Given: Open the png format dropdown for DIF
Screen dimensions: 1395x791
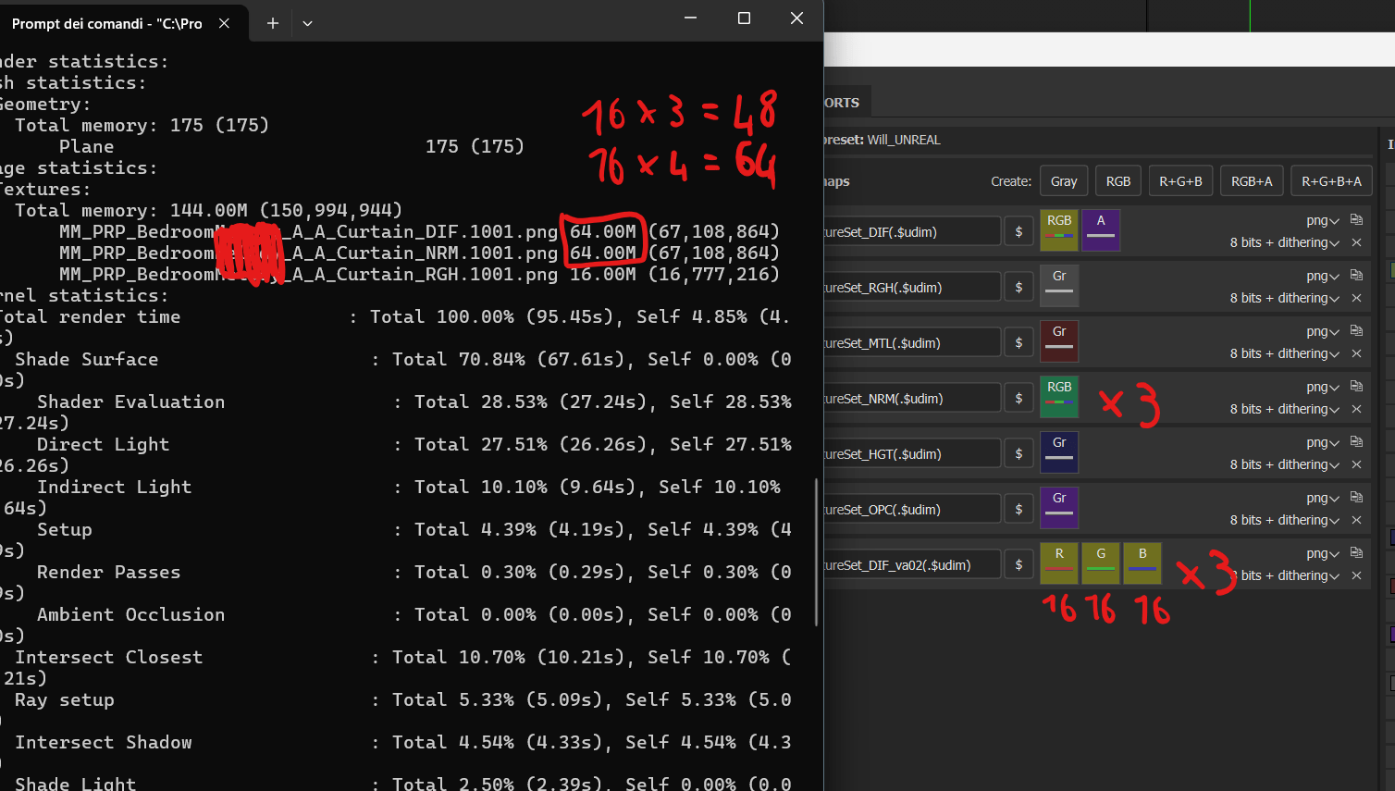Looking at the screenshot, I should click(x=1323, y=220).
